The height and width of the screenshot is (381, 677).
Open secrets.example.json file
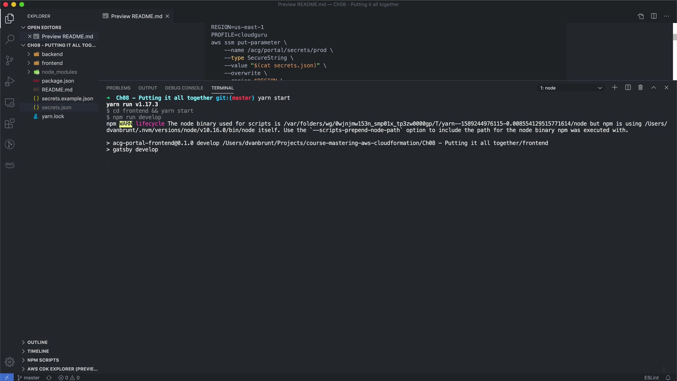[x=67, y=99]
